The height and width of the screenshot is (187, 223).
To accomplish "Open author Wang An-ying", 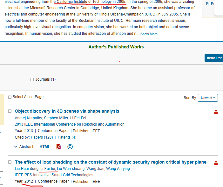I will (118, 169).
